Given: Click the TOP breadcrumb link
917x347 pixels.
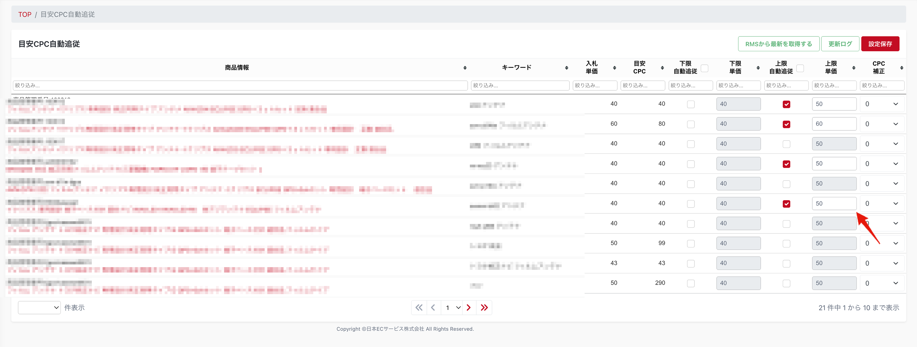Looking at the screenshot, I should coord(25,15).
